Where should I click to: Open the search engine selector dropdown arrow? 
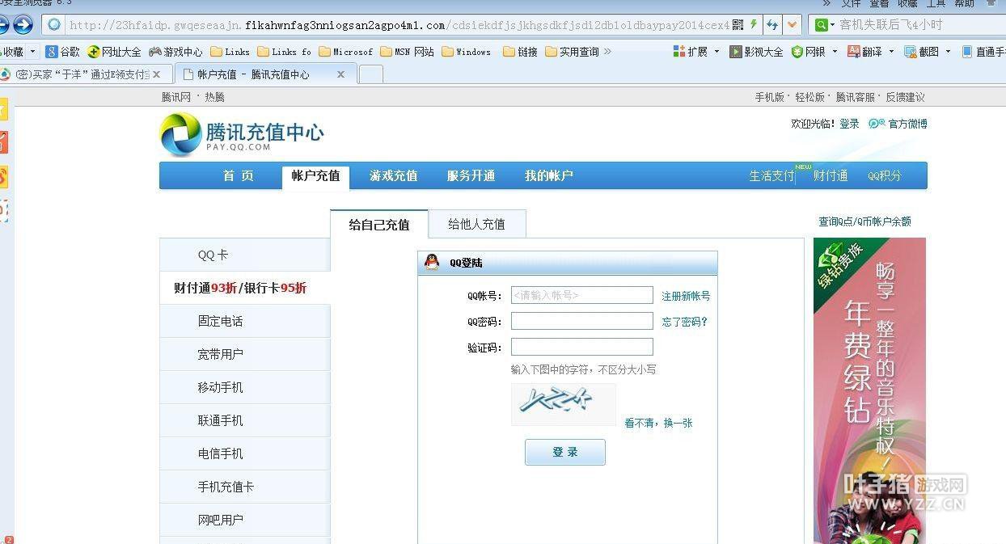tap(832, 25)
